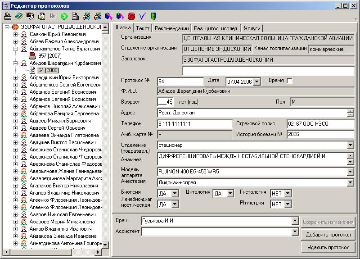Open the Биопсия dropdown
This screenshot has width=360, height=259.
[175, 194]
